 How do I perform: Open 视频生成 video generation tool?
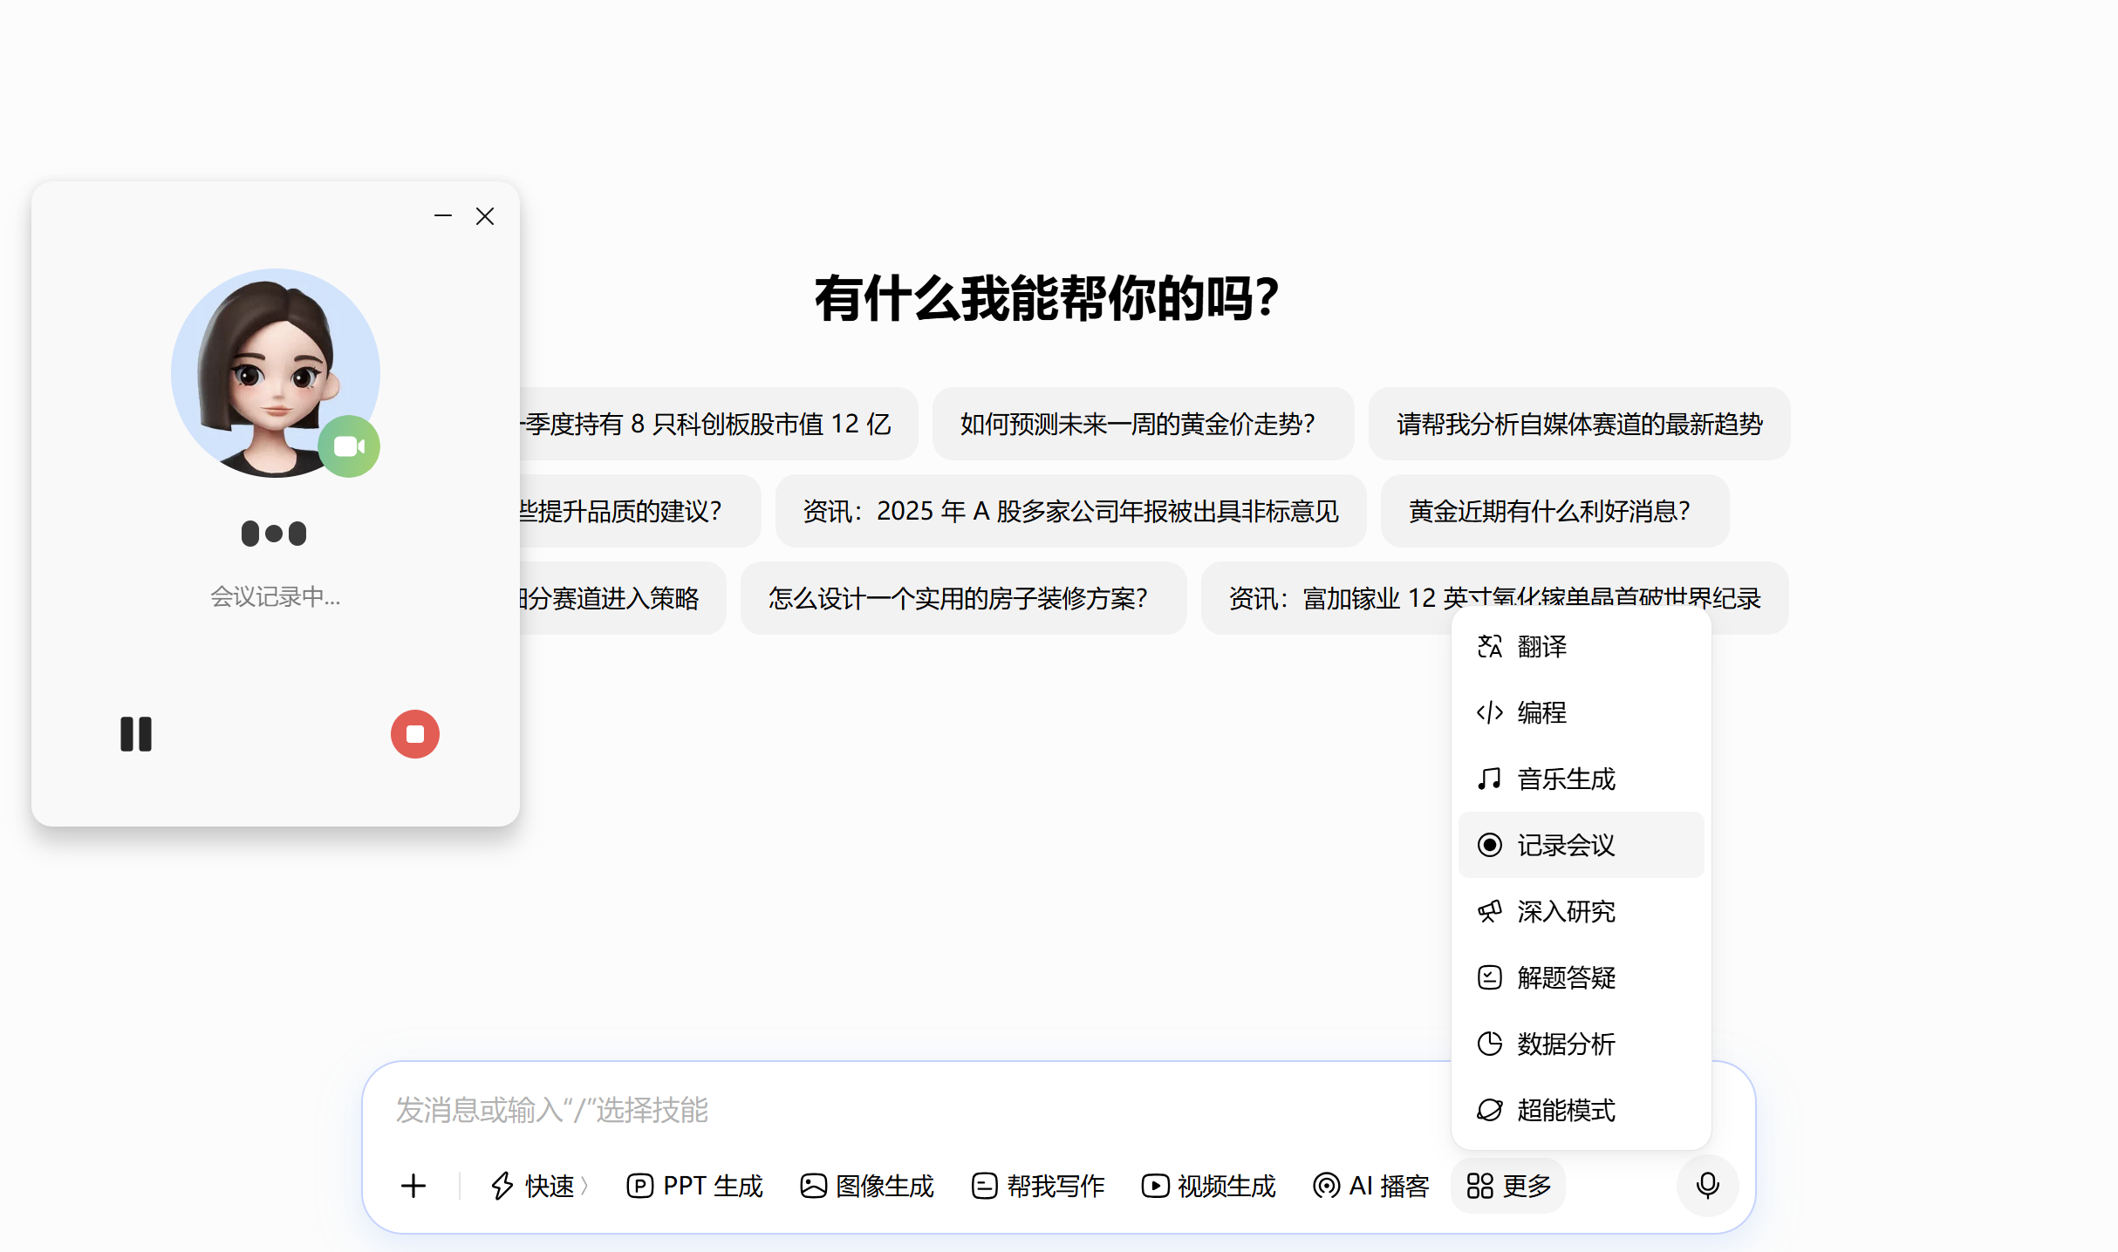[x=1209, y=1186]
